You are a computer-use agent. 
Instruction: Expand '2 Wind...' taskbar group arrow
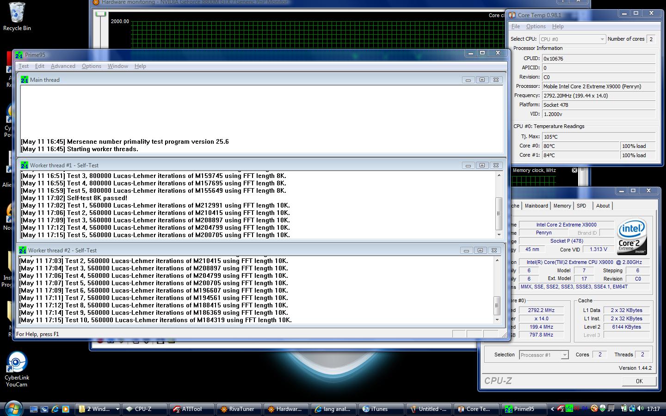[117, 409]
